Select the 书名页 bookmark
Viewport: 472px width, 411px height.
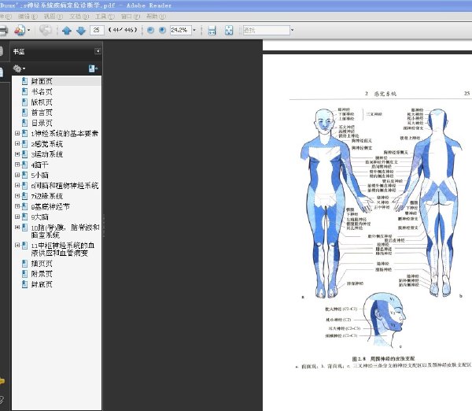tap(42, 91)
